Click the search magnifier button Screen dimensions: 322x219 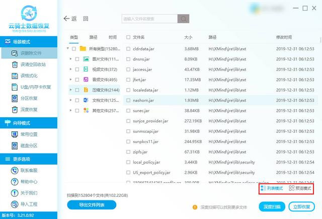click(183, 19)
